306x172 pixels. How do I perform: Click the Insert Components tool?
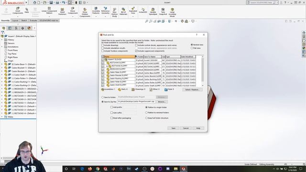tap(18, 11)
